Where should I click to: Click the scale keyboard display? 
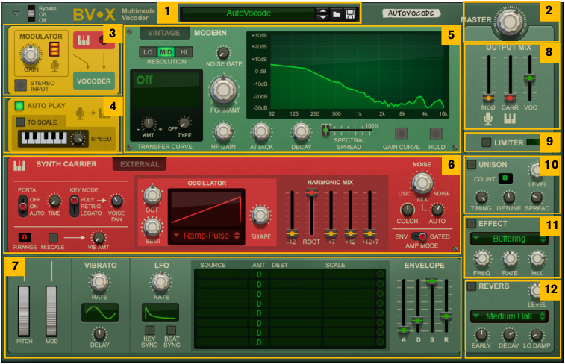(44, 138)
